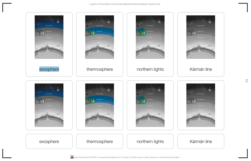Click the page number 2 on the right margin
The height and width of the screenshot is (161, 251).
point(246,81)
